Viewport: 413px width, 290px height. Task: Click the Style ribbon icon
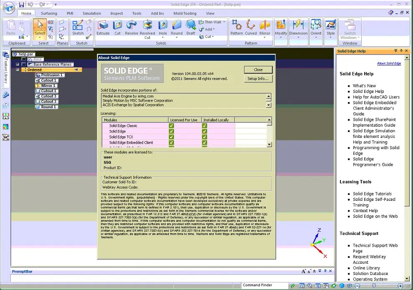330,25
